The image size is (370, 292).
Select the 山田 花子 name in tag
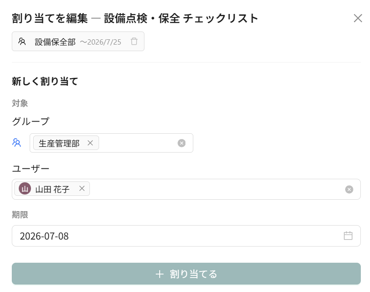click(52, 189)
